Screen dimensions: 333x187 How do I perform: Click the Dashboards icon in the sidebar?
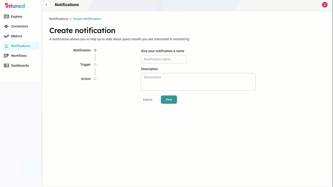[6, 66]
